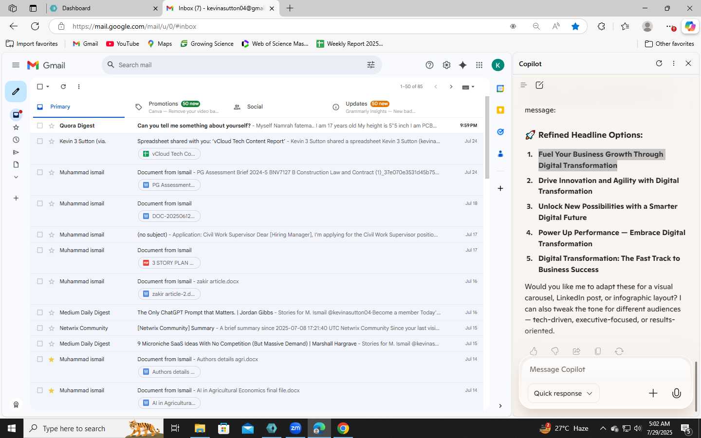701x438 pixels.
Task: Open the Google account avatar K
Action: point(498,65)
